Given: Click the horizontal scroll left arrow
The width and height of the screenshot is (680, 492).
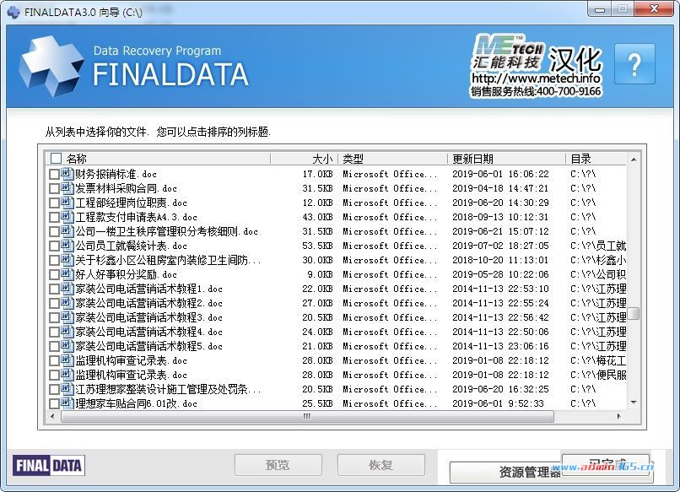Looking at the screenshot, I should [52, 417].
